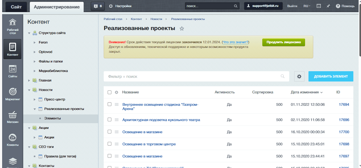
Task: Toggle the select-all checkbox in table header
Action: [x=110, y=92]
